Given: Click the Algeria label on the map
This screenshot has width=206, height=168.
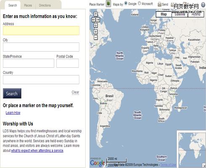Looking at the screenshot, I should [149, 63].
